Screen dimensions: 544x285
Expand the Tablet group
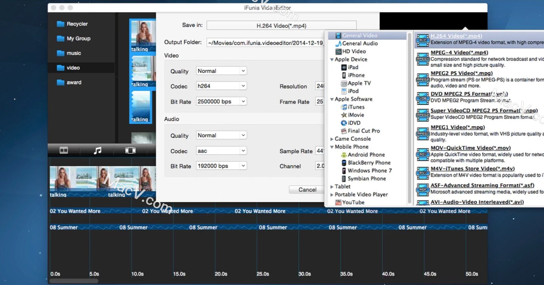[x=332, y=187]
